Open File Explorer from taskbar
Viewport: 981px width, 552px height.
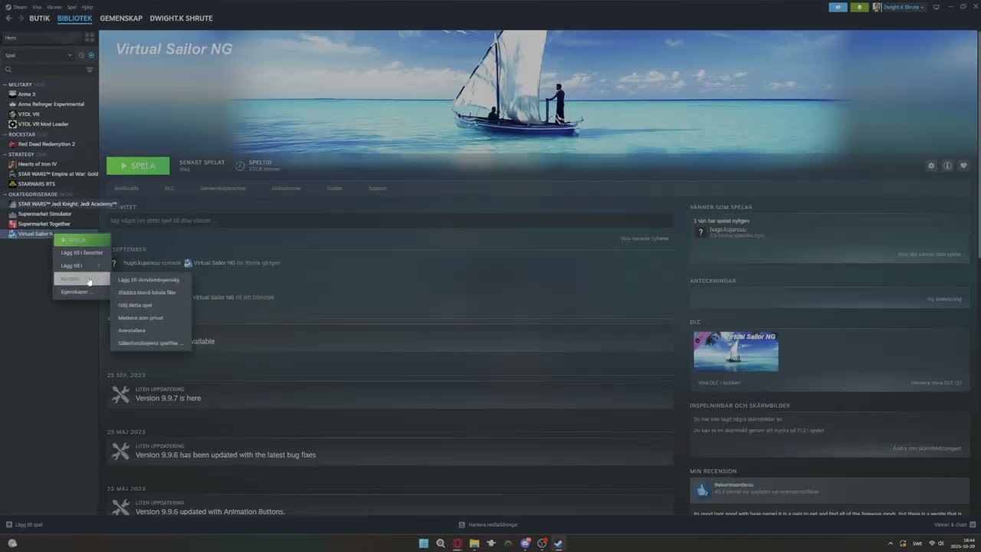[x=474, y=544]
